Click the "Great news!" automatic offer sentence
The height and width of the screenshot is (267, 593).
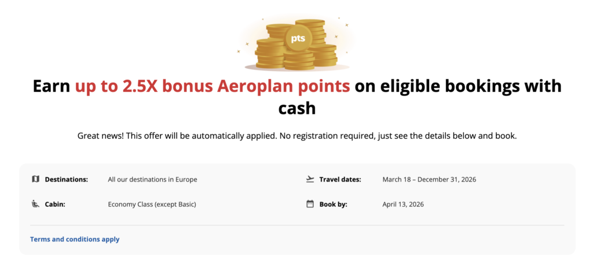[x=296, y=136]
